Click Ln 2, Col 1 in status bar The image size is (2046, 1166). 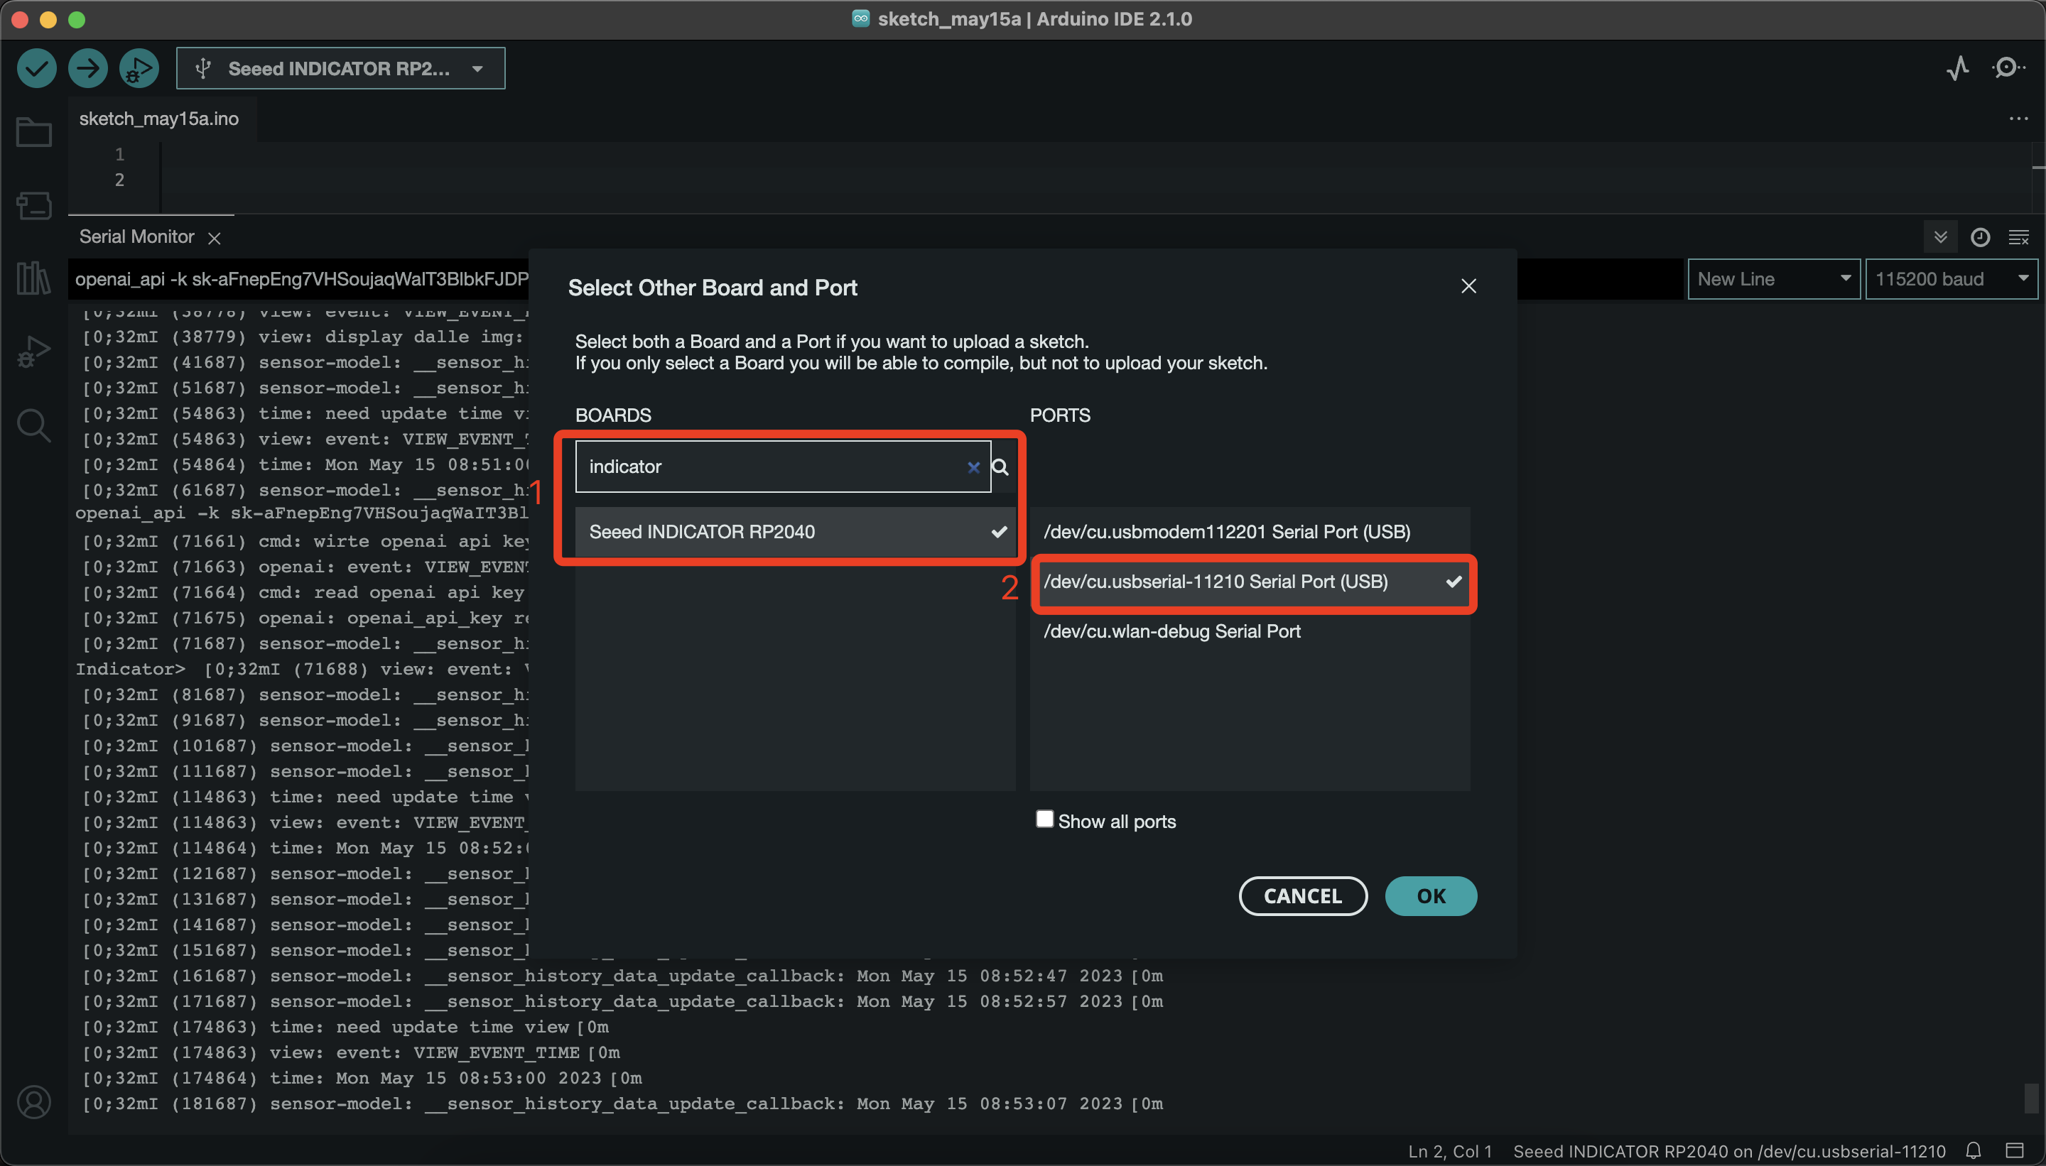point(1450,1152)
